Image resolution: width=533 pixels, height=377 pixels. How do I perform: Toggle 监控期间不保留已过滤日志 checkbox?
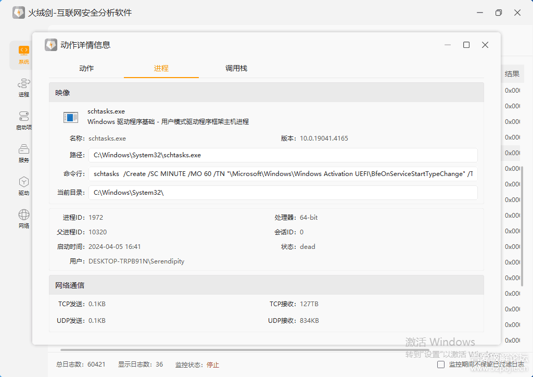click(x=441, y=365)
